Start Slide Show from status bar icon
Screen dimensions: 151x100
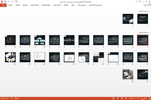click(x=126, y=98)
